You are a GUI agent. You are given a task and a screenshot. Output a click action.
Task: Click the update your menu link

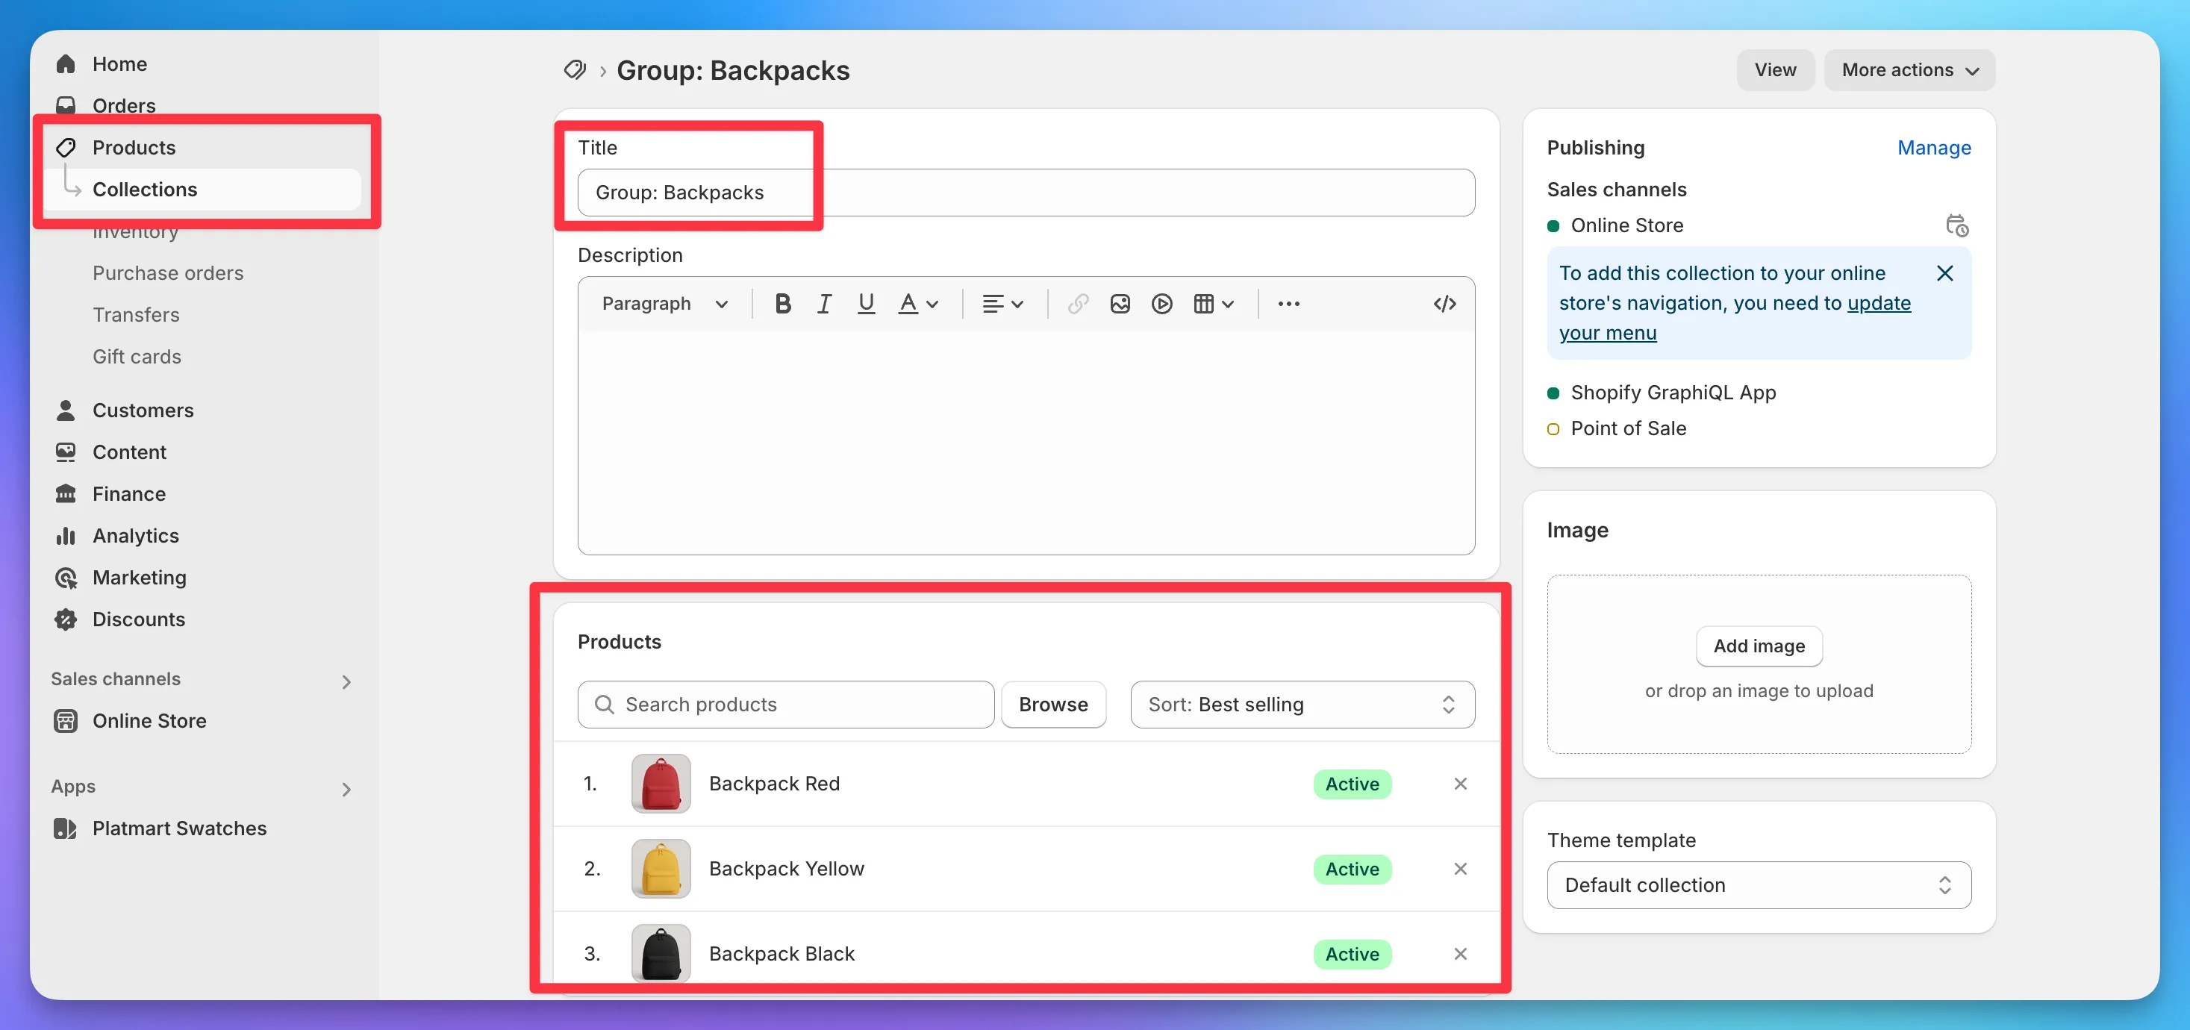(1735, 318)
